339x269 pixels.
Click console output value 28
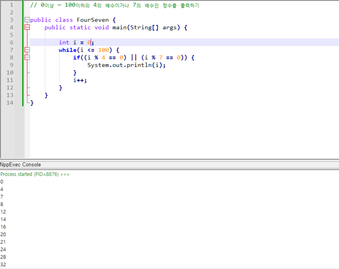click(x=3, y=257)
